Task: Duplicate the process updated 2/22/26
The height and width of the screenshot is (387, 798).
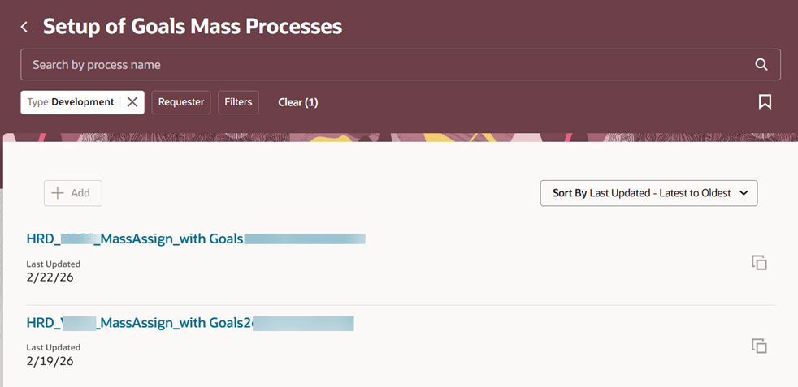Action: click(x=759, y=263)
